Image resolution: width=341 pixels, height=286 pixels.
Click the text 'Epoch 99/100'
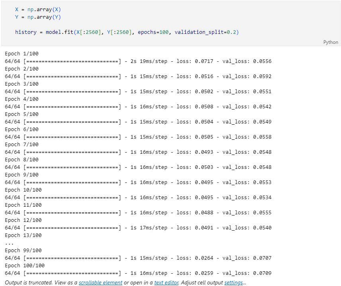click(x=23, y=250)
